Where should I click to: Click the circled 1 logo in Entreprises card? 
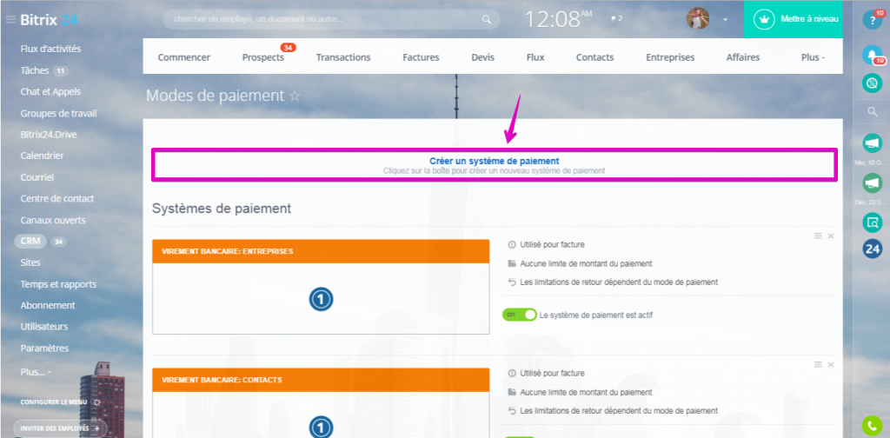click(322, 299)
